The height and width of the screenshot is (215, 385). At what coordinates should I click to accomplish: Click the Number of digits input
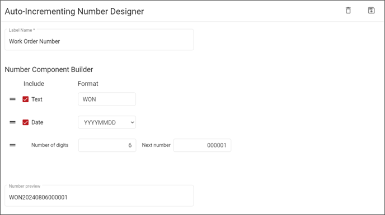click(107, 145)
